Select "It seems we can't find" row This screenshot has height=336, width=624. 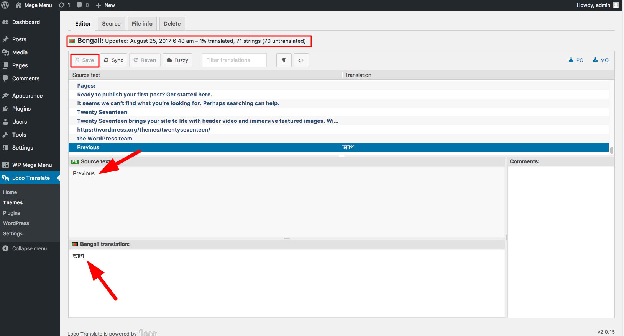[338, 103]
